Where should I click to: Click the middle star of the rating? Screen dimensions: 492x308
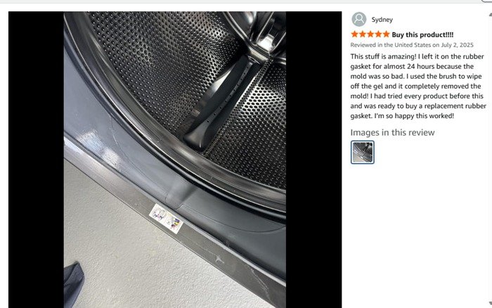tap(370, 34)
